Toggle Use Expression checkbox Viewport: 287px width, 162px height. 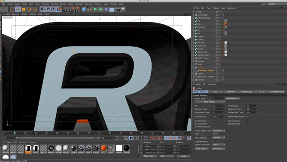click(247, 121)
